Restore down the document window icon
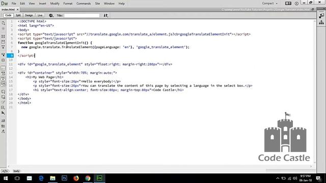This screenshot has height=183, width=326. (x=313, y=10)
